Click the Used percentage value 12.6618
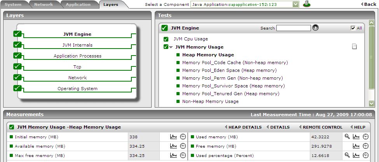The width and height of the screenshot is (379, 162). point(320,156)
